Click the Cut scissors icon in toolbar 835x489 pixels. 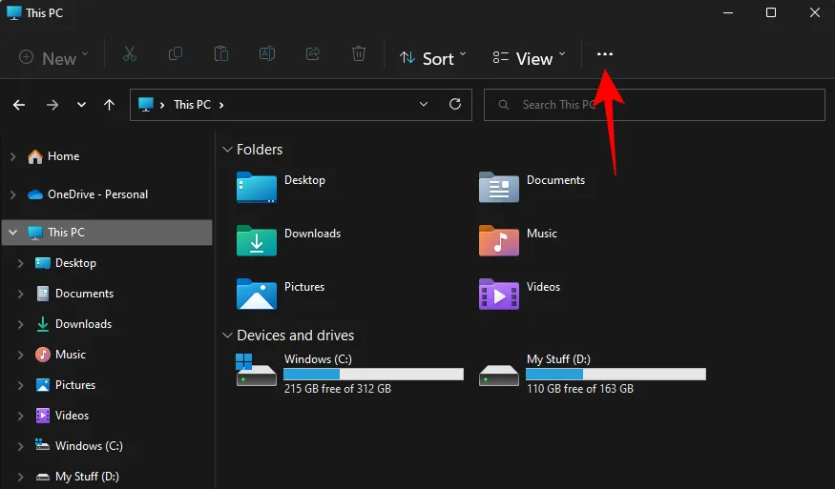coord(130,54)
